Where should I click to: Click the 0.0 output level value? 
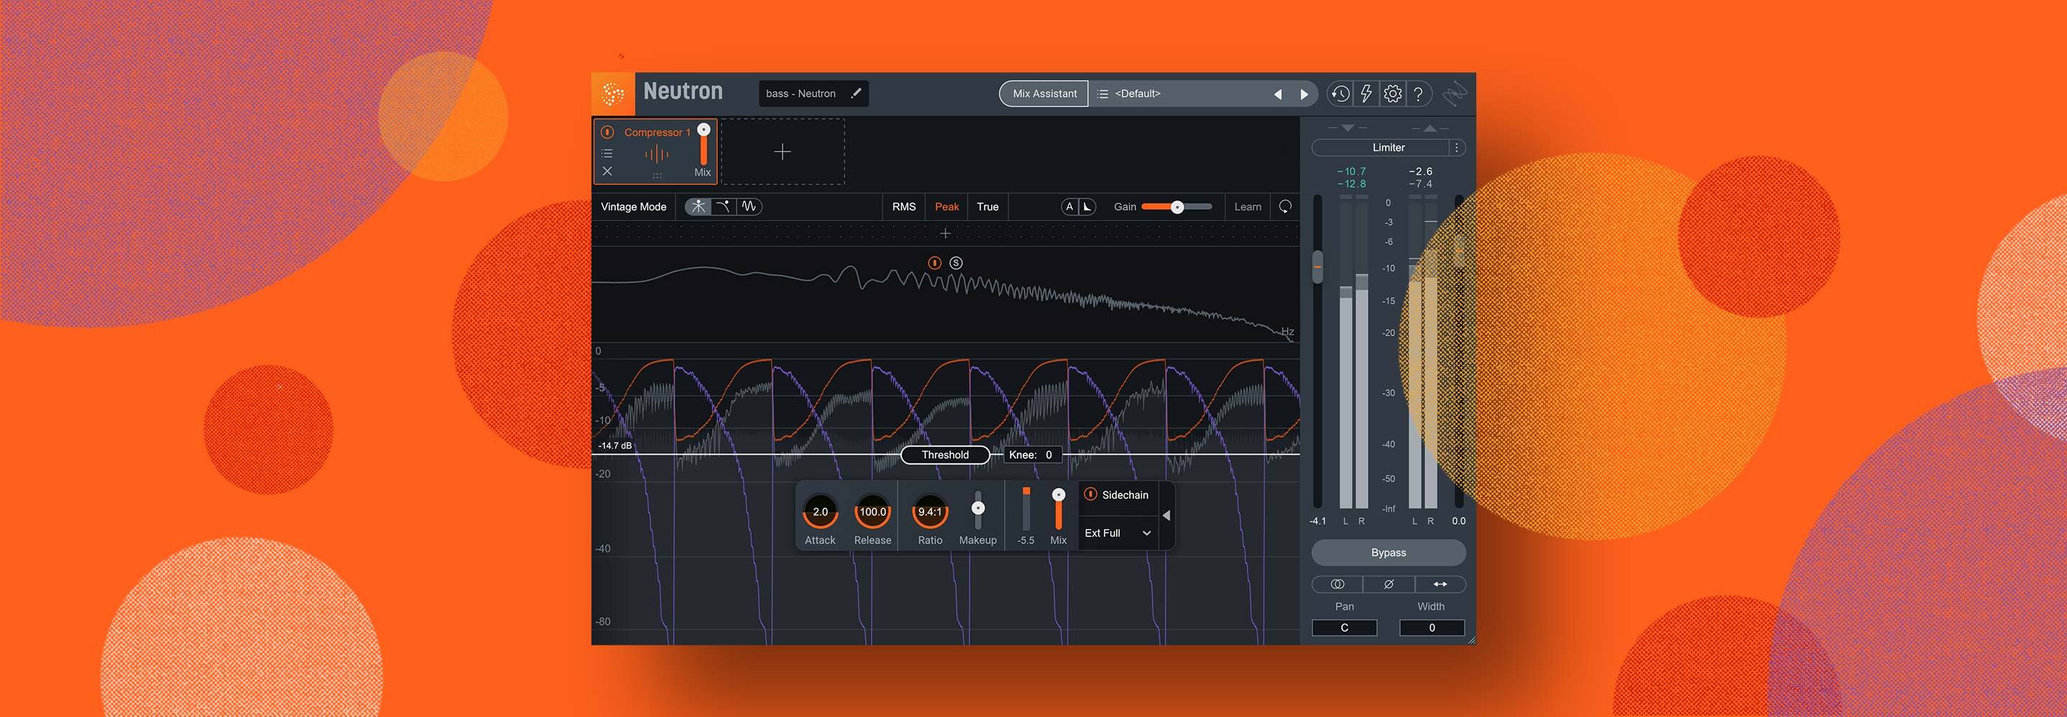pyautogui.click(x=1458, y=521)
